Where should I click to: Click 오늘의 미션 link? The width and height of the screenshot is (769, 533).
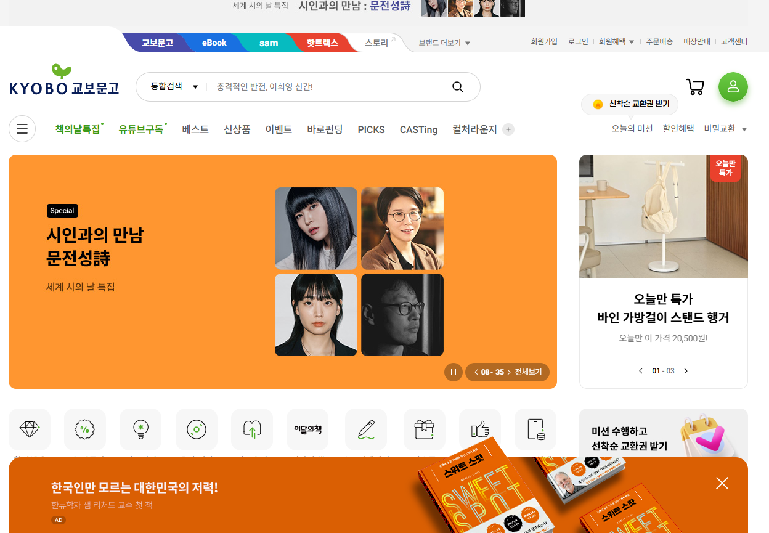tap(632, 129)
